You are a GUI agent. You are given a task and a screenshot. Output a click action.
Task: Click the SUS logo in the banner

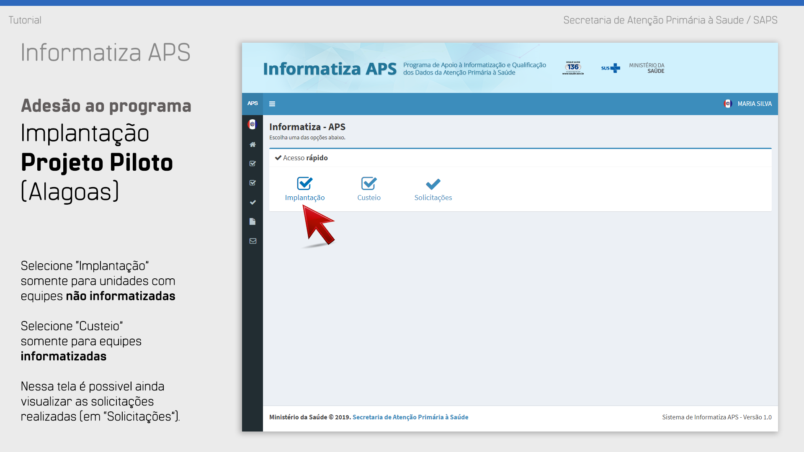(611, 68)
